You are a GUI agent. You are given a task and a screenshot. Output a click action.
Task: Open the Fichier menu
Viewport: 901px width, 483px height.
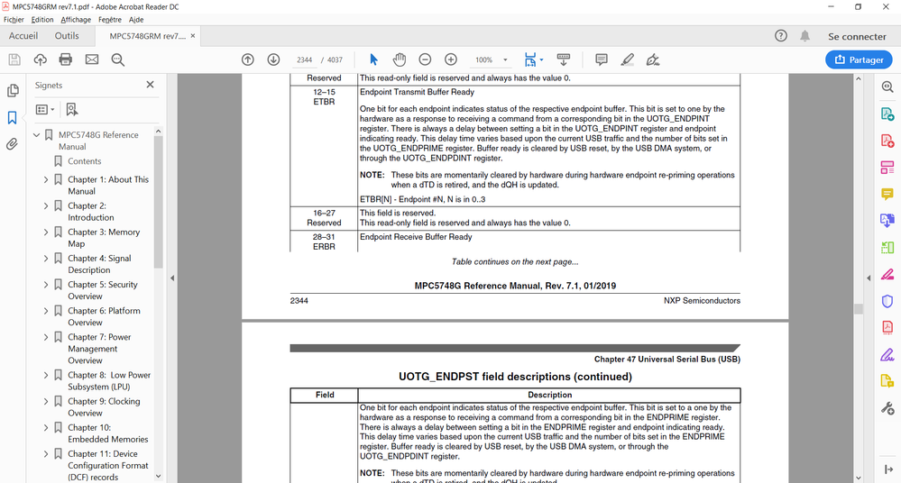pos(14,20)
